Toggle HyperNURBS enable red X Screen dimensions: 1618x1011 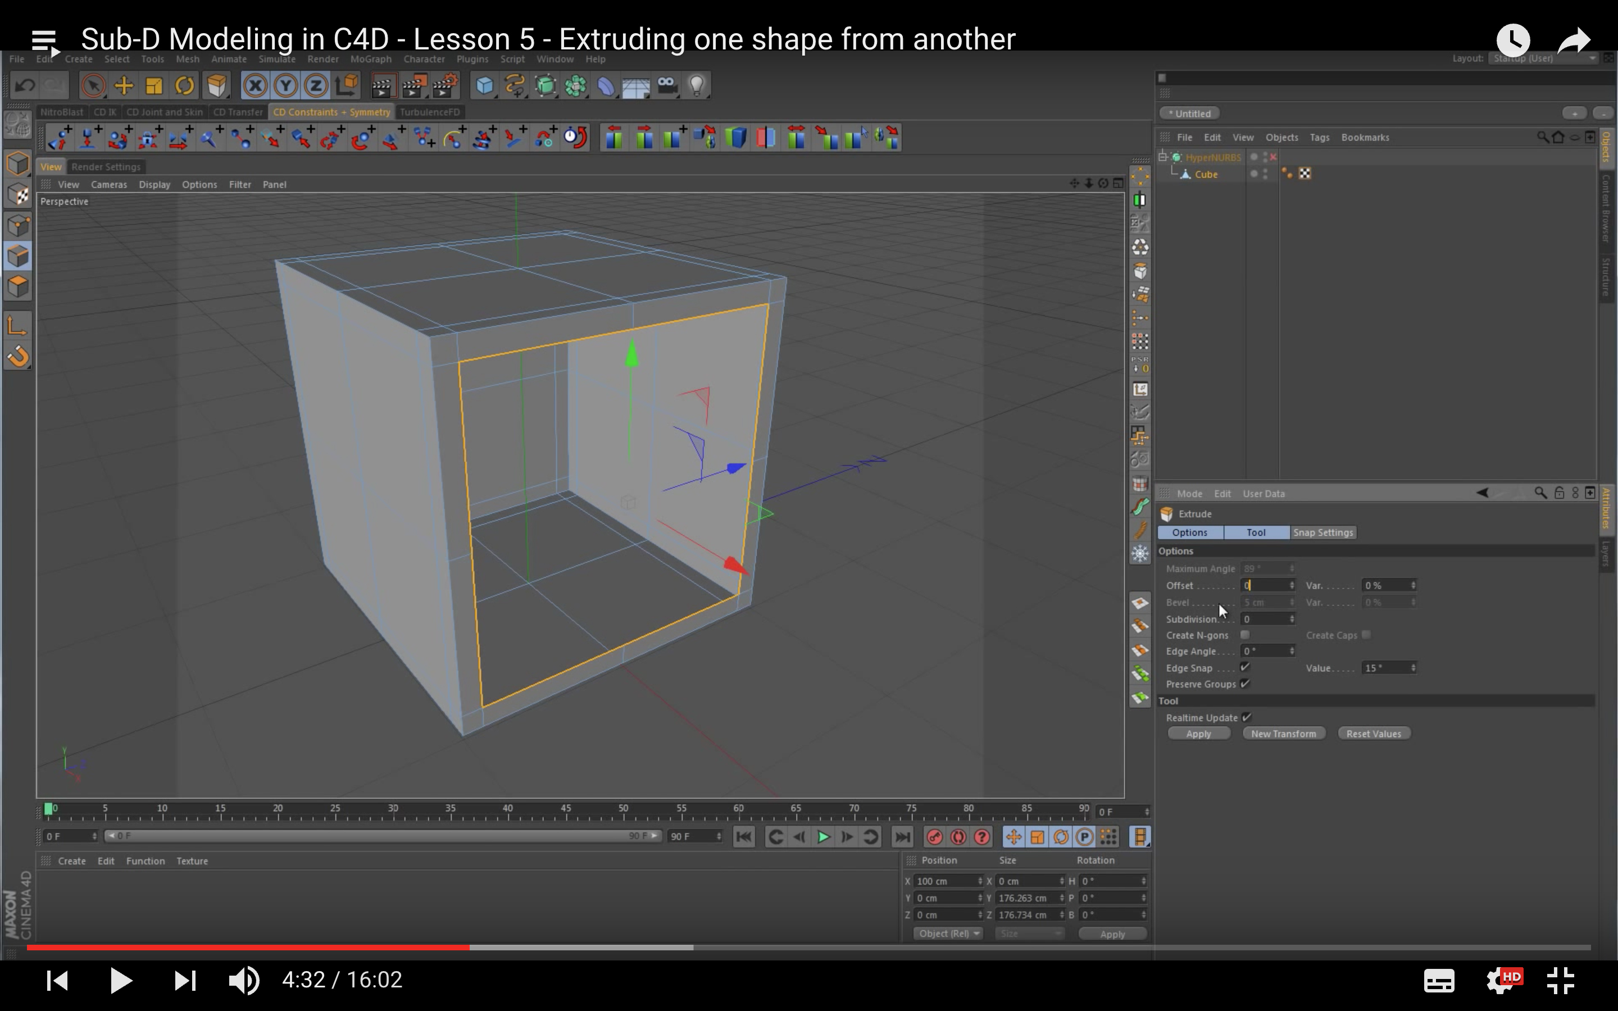[x=1273, y=157]
